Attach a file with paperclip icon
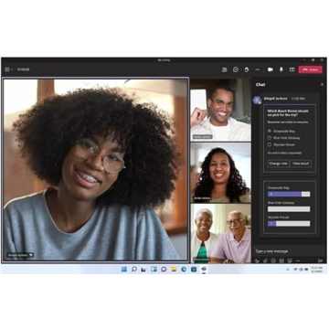 pyautogui.click(x=265, y=260)
